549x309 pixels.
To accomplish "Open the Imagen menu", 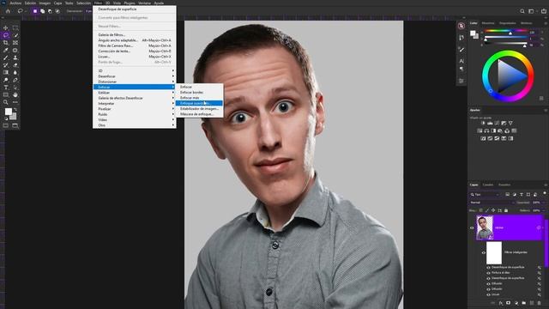I will pos(45,3).
